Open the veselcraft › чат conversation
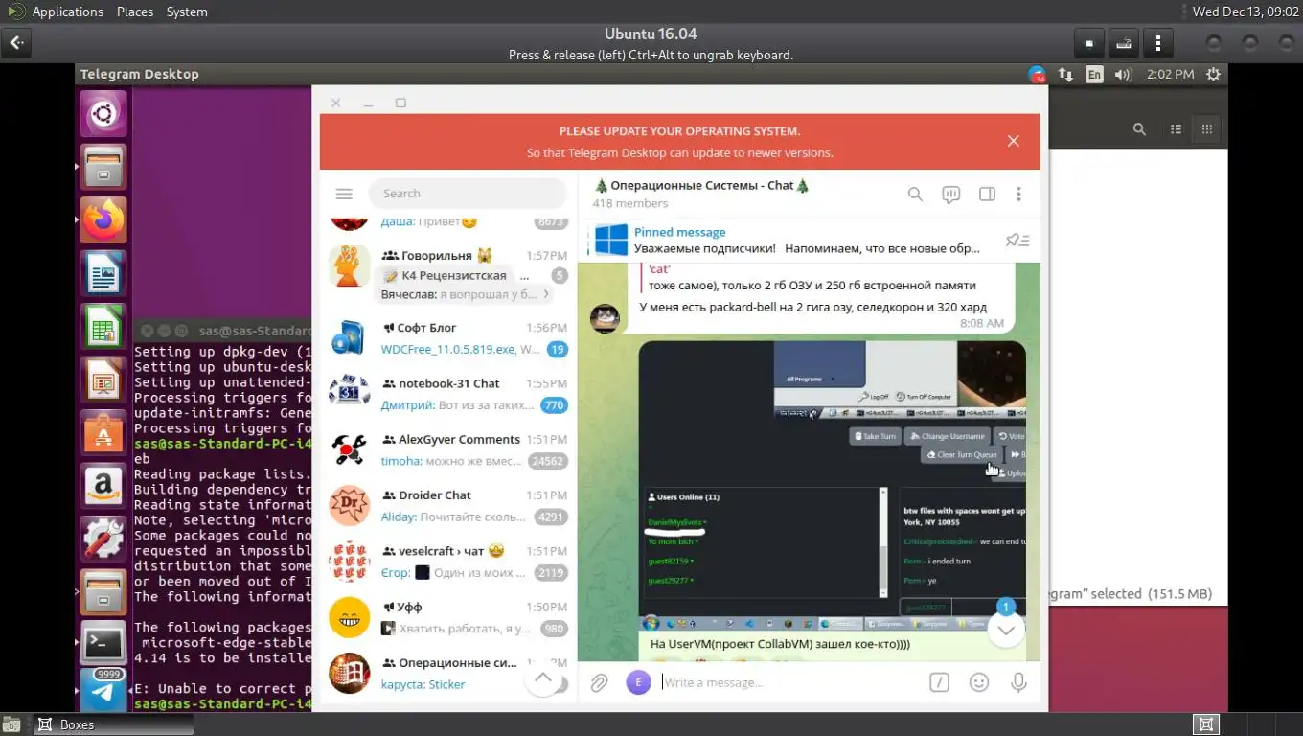The image size is (1303, 736). tap(448, 562)
